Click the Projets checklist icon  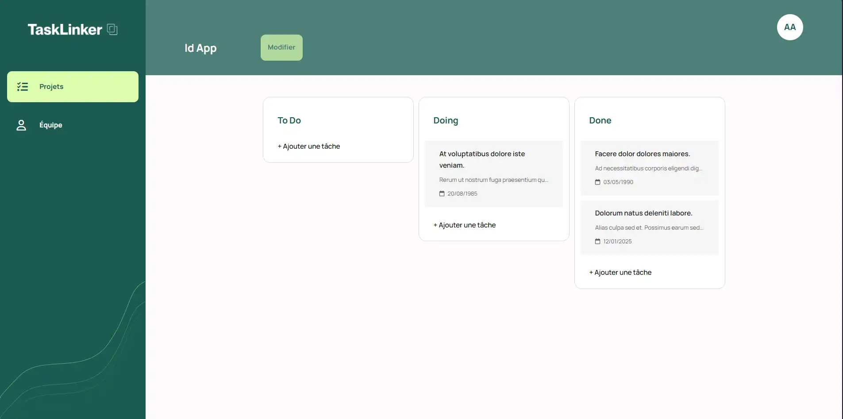click(23, 87)
